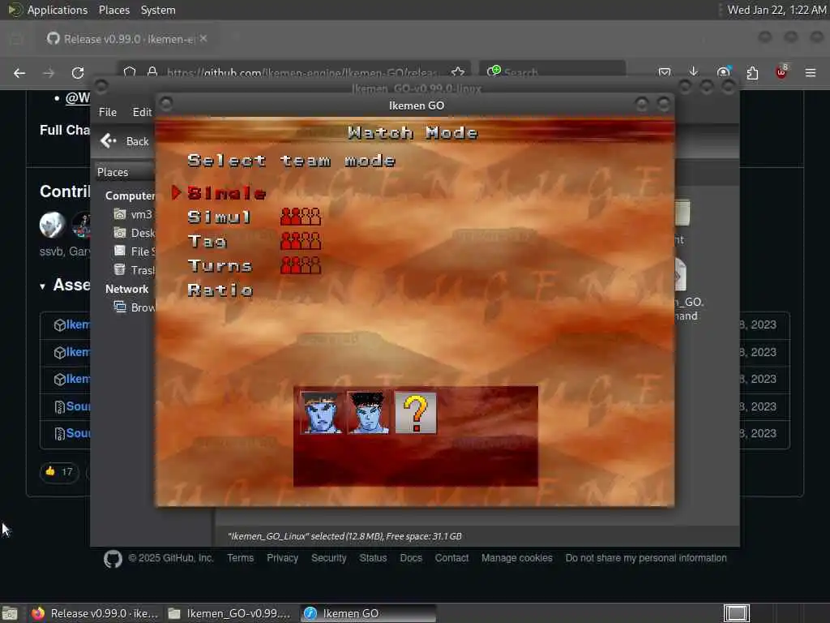This screenshot has width=830, height=623.
Task: Open GitHub logo in page footer
Action: pos(113,559)
